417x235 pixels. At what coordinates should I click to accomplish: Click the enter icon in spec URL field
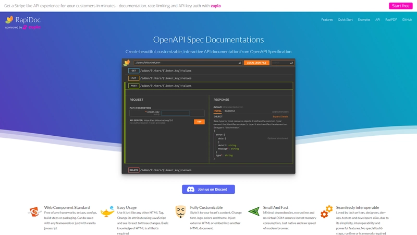point(240,63)
